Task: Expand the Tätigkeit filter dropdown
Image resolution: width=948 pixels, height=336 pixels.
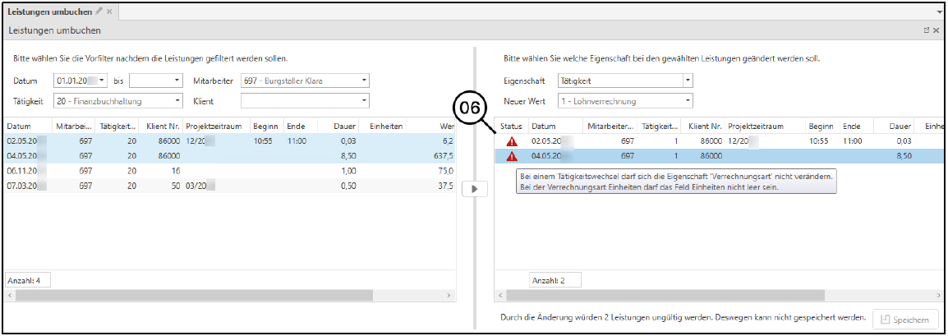Action: [x=177, y=101]
